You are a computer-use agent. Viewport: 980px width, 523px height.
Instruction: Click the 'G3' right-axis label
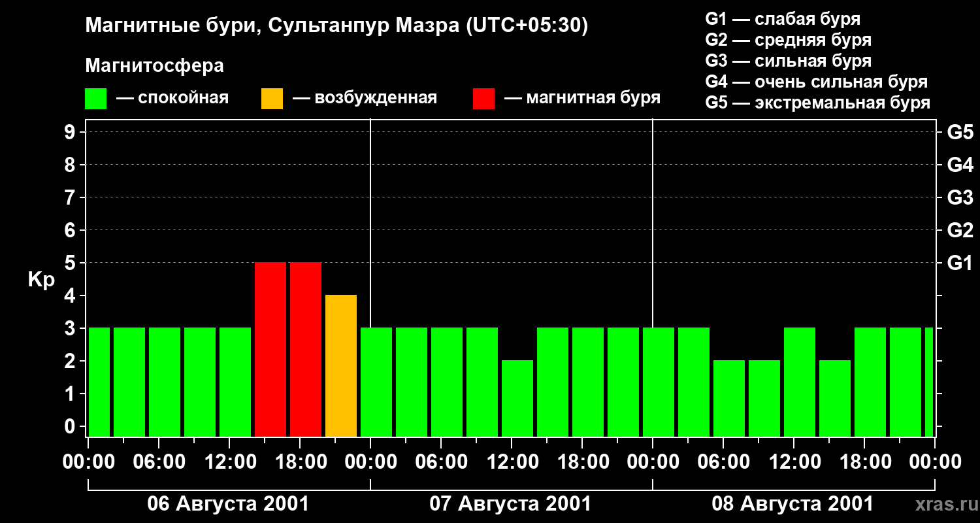[x=960, y=197]
